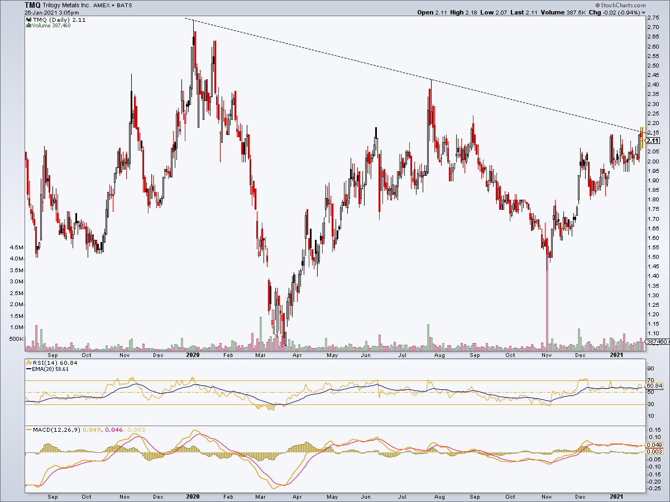670x502 pixels.
Task: Click the 2021 label on price chart axis
Action: click(x=616, y=355)
